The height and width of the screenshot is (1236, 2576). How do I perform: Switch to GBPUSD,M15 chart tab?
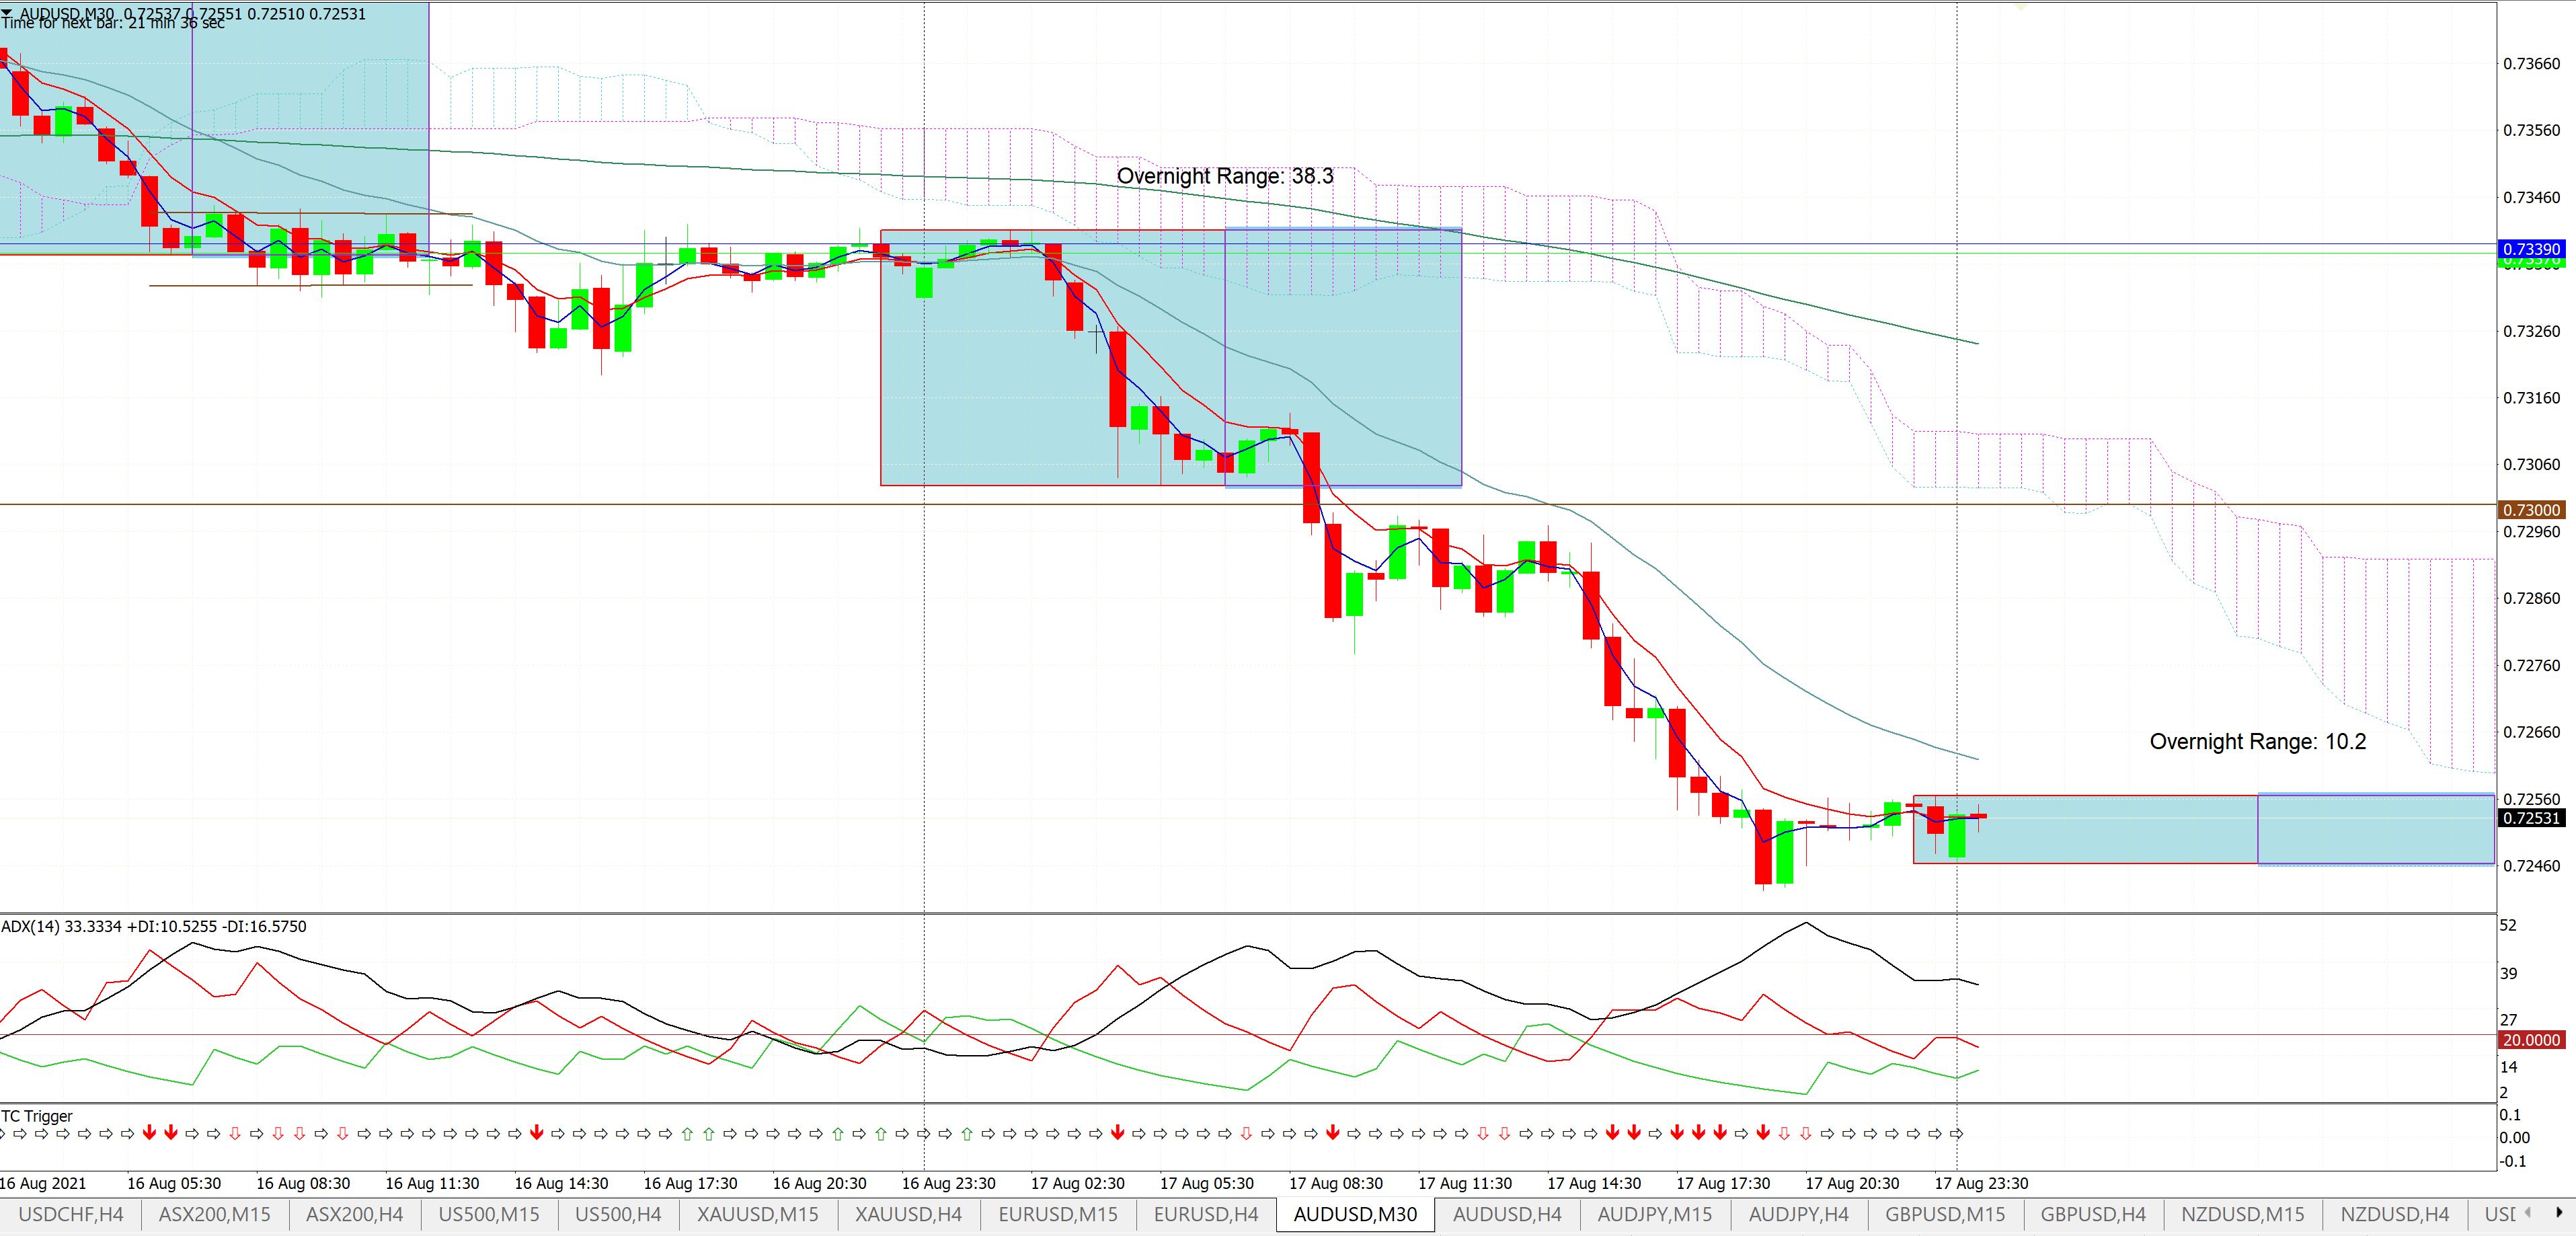tap(1945, 1214)
